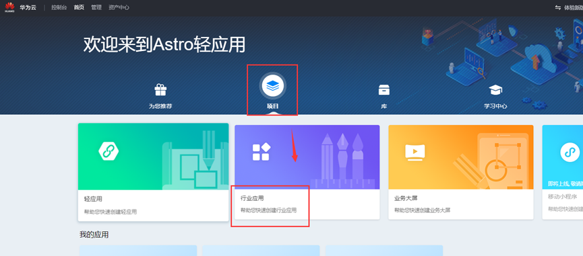Click 帮助您快速创建业务大屏 description
583x256 pixels.
(423, 210)
